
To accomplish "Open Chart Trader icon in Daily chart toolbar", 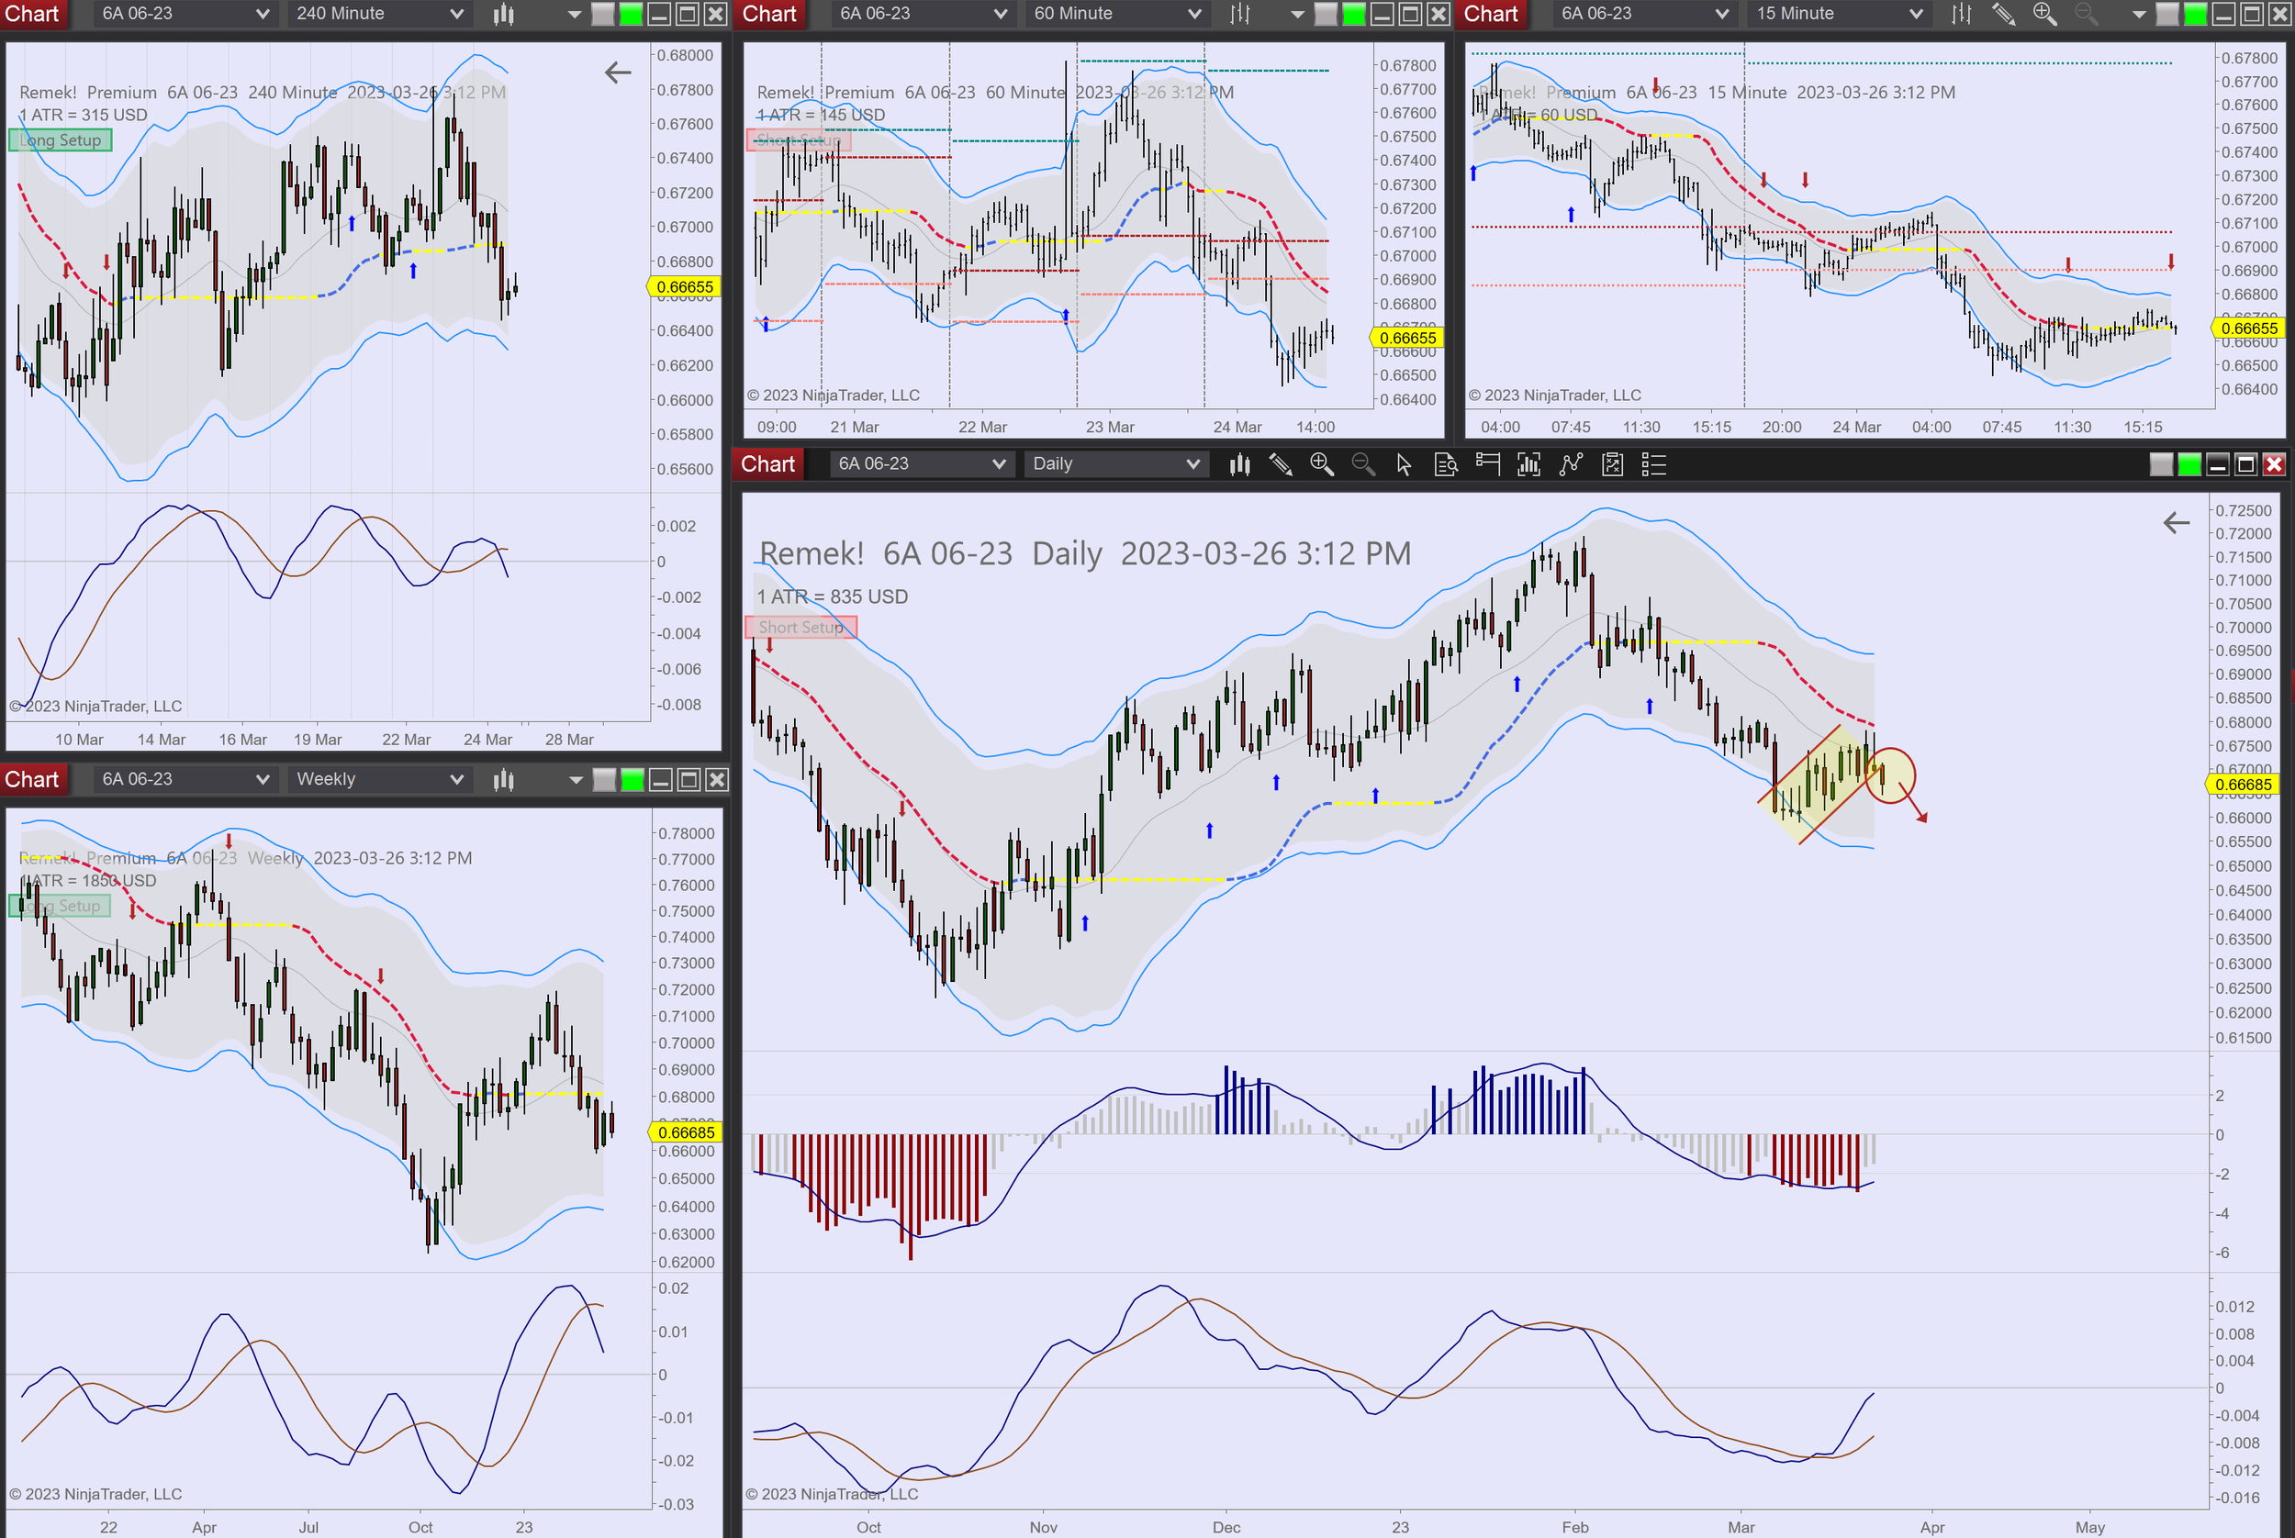I will point(1487,464).
